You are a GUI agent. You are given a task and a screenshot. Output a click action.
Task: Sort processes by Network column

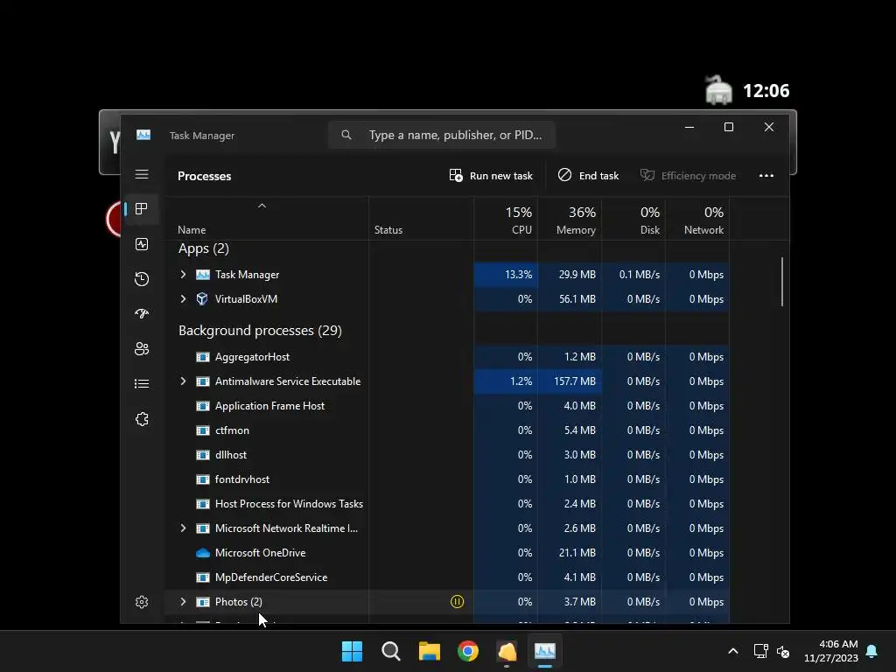pos(697,220)
